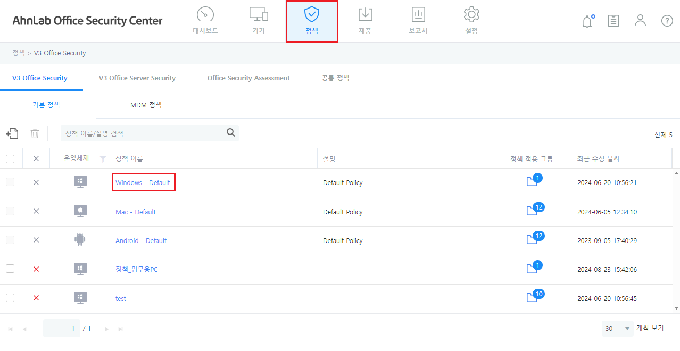Click the red X for 정책_업무용PC
This screenshot has height=351, width=680.
click(36, 269)
